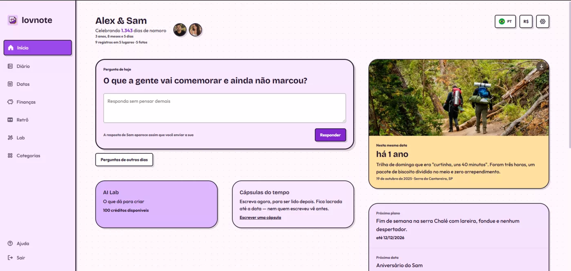Click the 1.343 days count
571x271 pixels.
[x=127, y=31]
